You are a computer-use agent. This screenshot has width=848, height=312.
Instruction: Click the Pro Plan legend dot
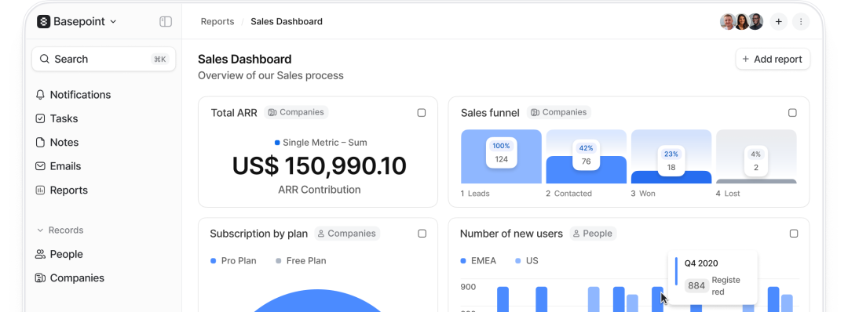coord(213,261)
